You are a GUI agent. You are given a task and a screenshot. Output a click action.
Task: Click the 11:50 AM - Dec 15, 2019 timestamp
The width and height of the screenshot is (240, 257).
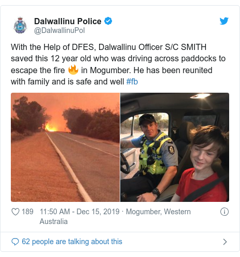79,212
